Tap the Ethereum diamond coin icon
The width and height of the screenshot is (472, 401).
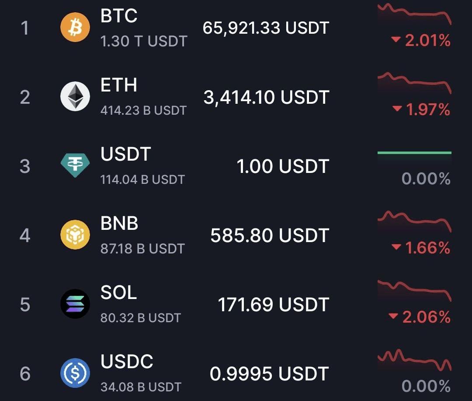pos(75,96)
